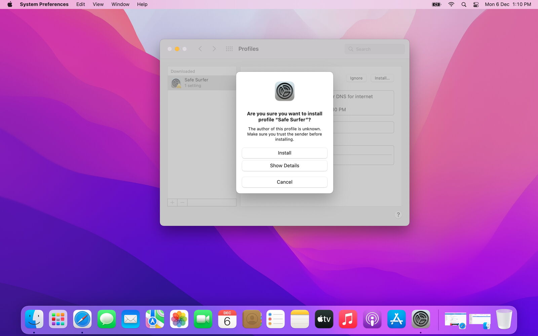Viewport: 538px width, 336px height.
Task: Open the Window menu
Action: pyautogui.click(x=120, y=4)
